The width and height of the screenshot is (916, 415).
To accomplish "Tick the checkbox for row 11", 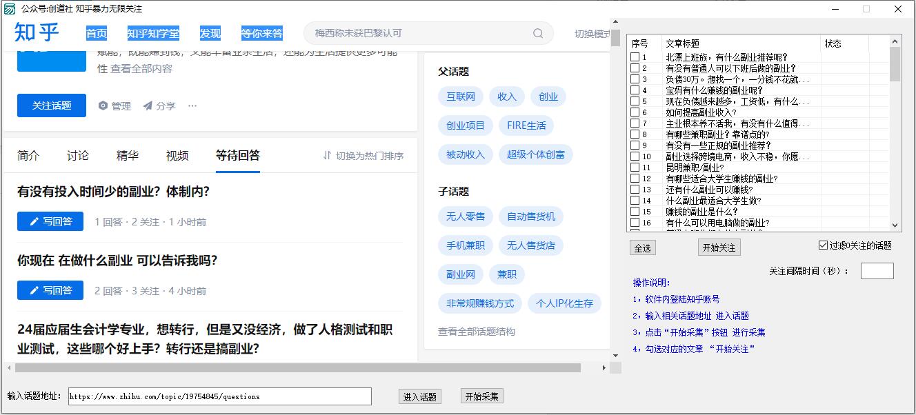I will 635,168.
